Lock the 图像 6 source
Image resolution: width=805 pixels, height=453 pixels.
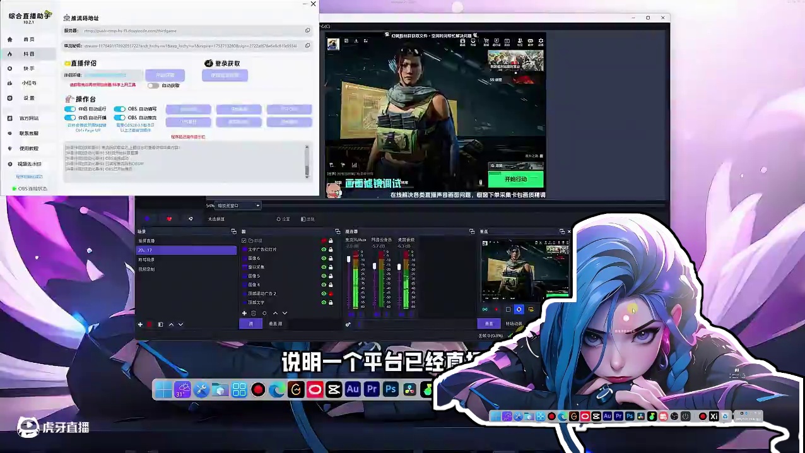[331, 258]
